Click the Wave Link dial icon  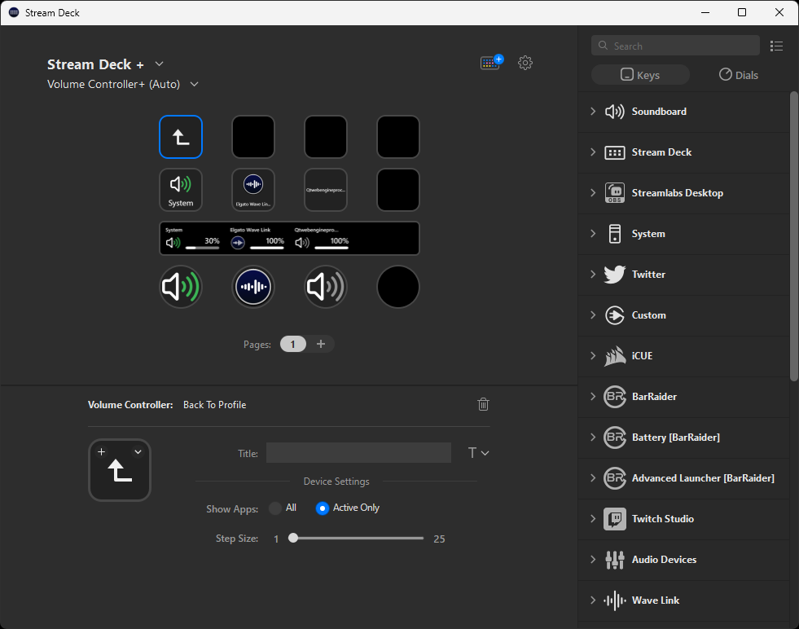tap(253, 287)
